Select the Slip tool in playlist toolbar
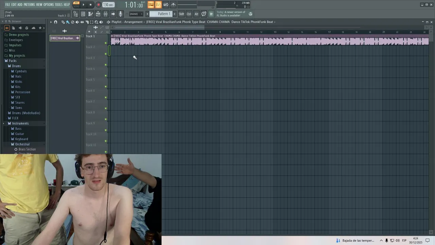 point(82,22)
